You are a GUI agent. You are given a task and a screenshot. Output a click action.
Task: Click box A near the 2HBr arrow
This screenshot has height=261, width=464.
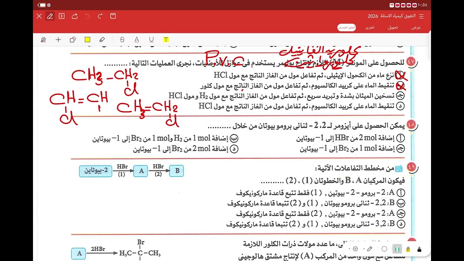tap(78, 253)
